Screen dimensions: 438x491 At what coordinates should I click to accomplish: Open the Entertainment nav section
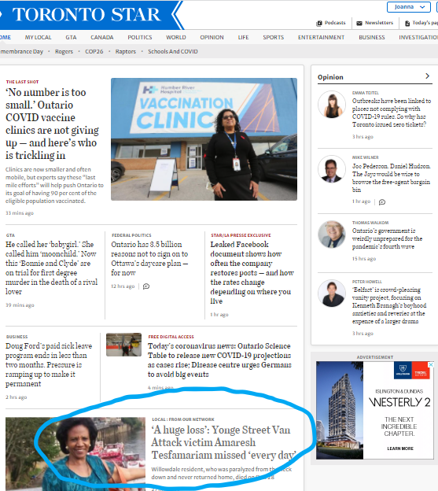321,37
